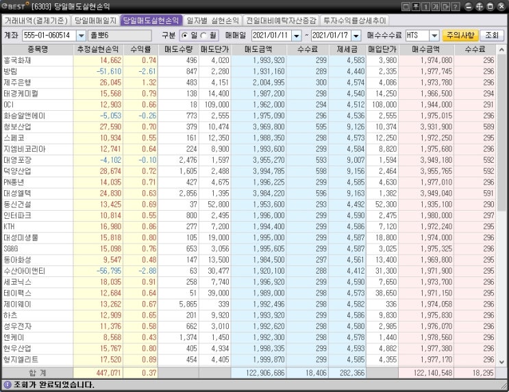Screen dimensions: 509x392
Task: Click the four-way arrows move icon
Action: pos(480,6)
